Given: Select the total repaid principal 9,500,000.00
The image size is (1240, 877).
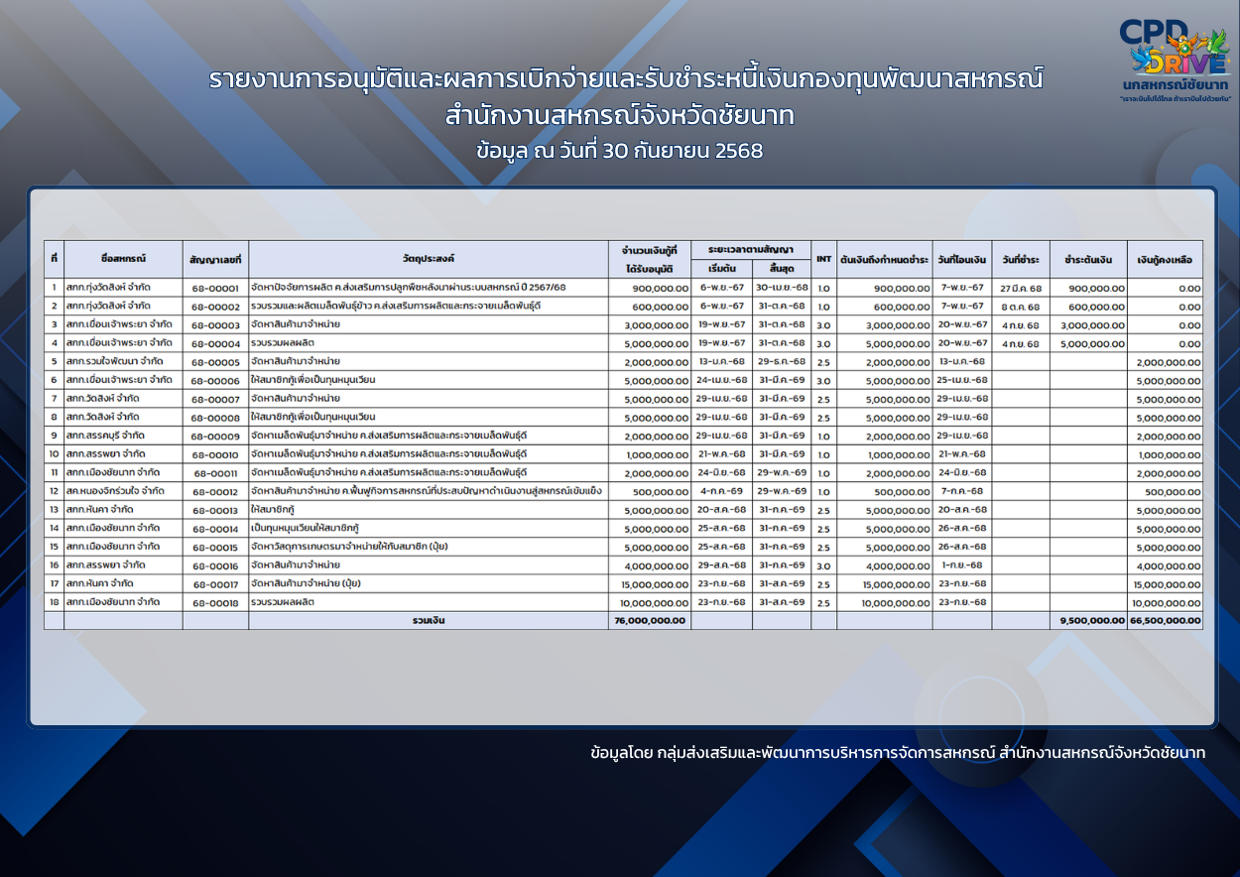Looking at the screenshot, I should (x=1088, y=620).
